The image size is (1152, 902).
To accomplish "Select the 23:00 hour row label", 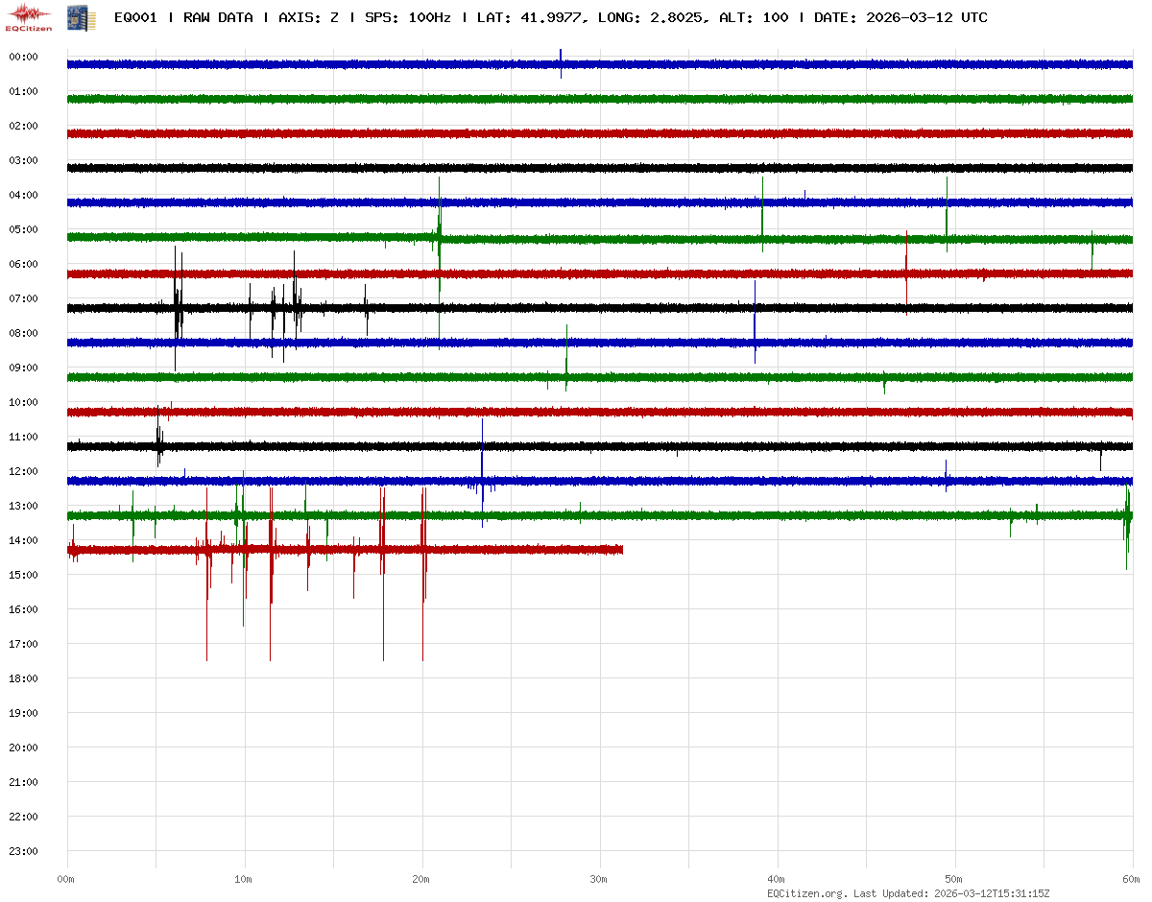I will point(23,851).
